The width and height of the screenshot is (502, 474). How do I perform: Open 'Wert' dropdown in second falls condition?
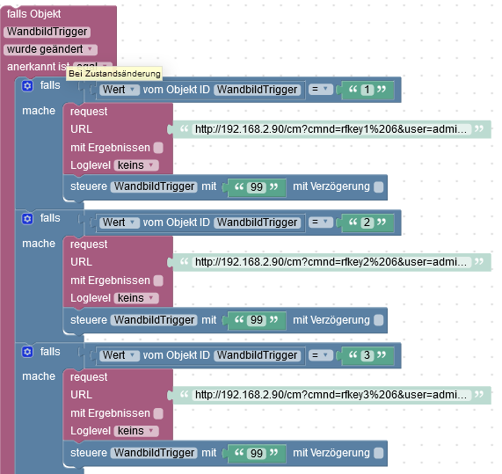coord(120,222)
